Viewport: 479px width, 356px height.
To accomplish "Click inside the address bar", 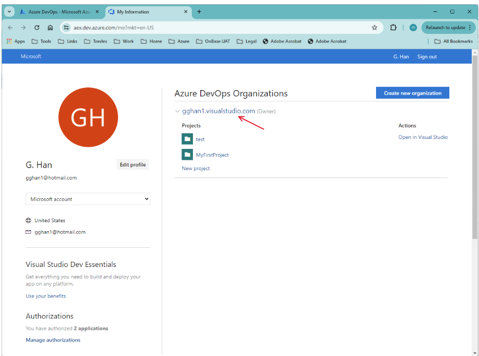I will (156, 27).
